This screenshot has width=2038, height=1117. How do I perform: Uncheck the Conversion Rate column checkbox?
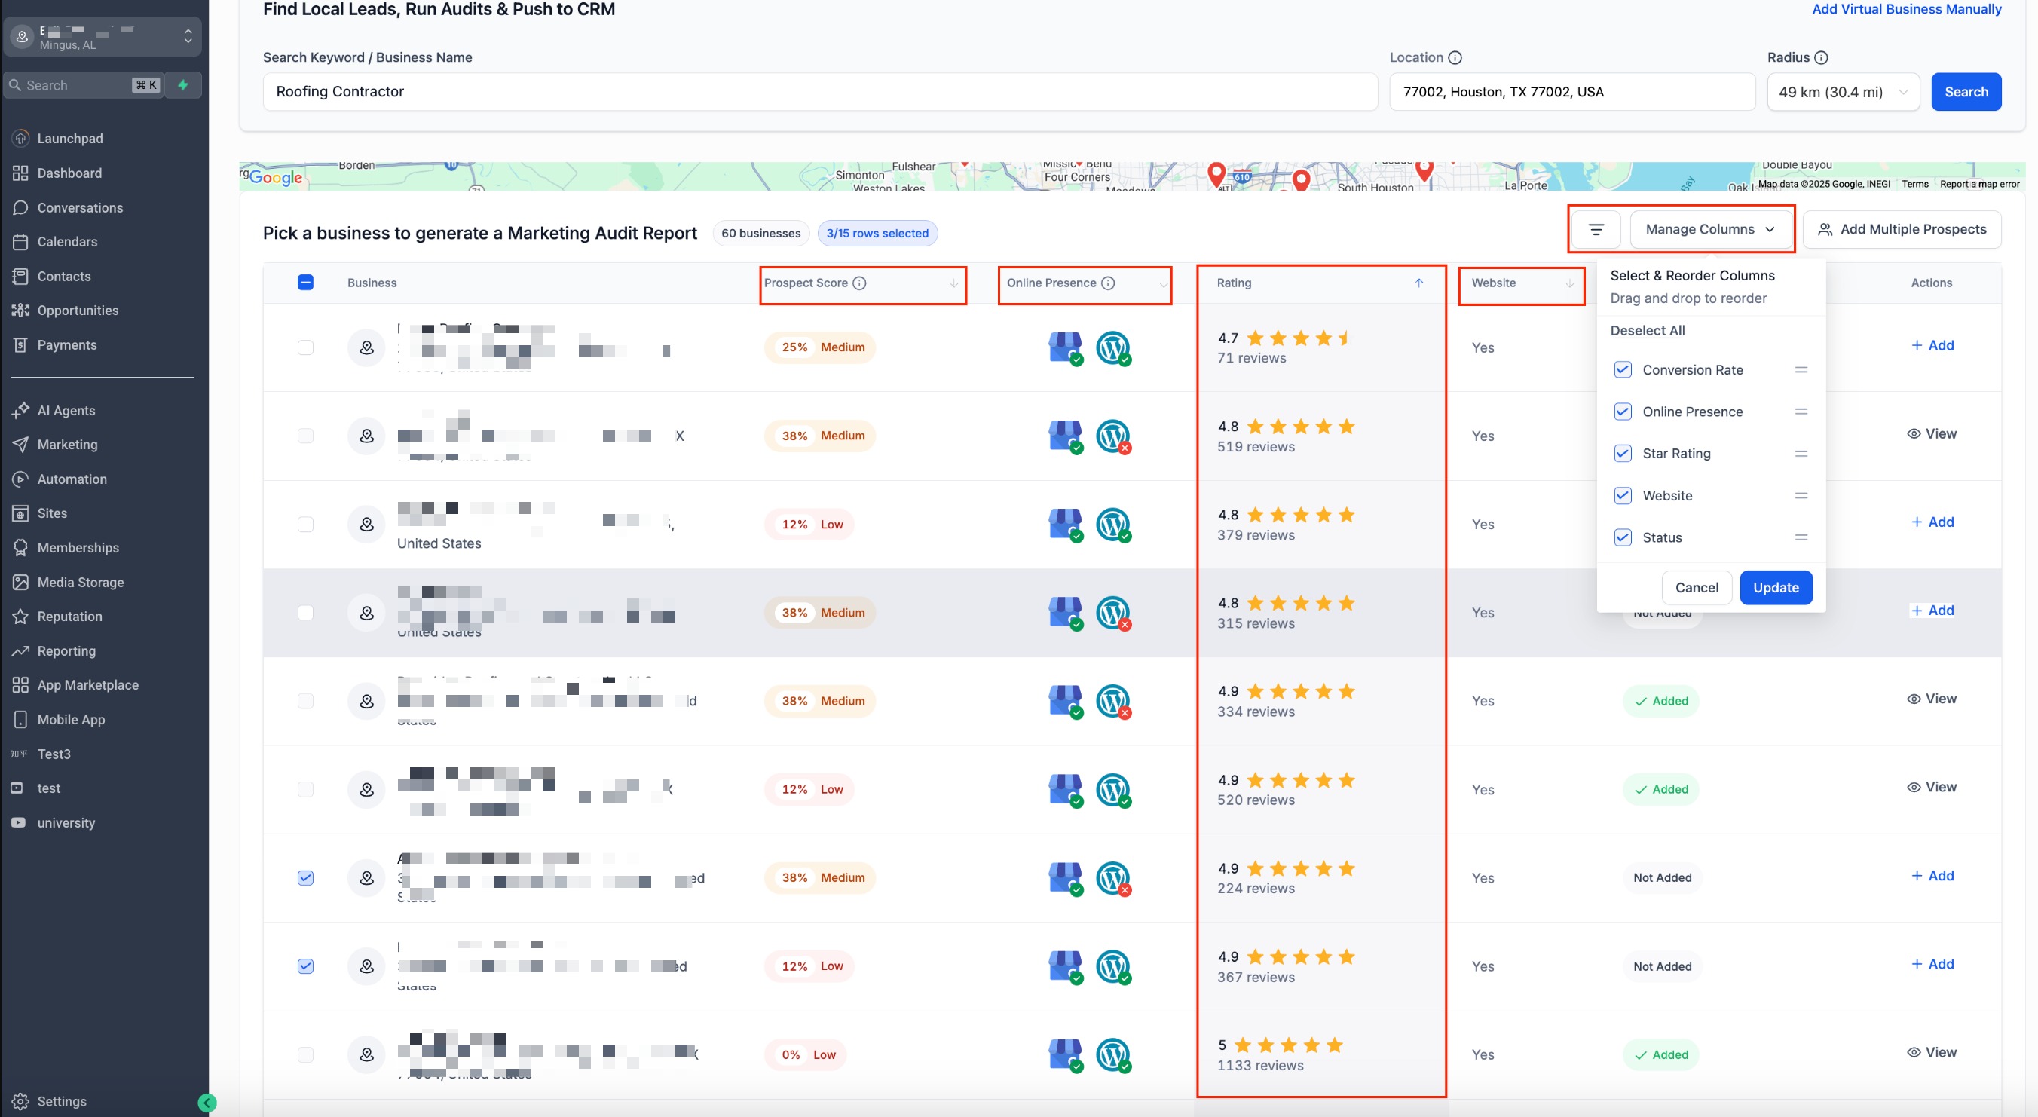click(x=1623, y=369)
